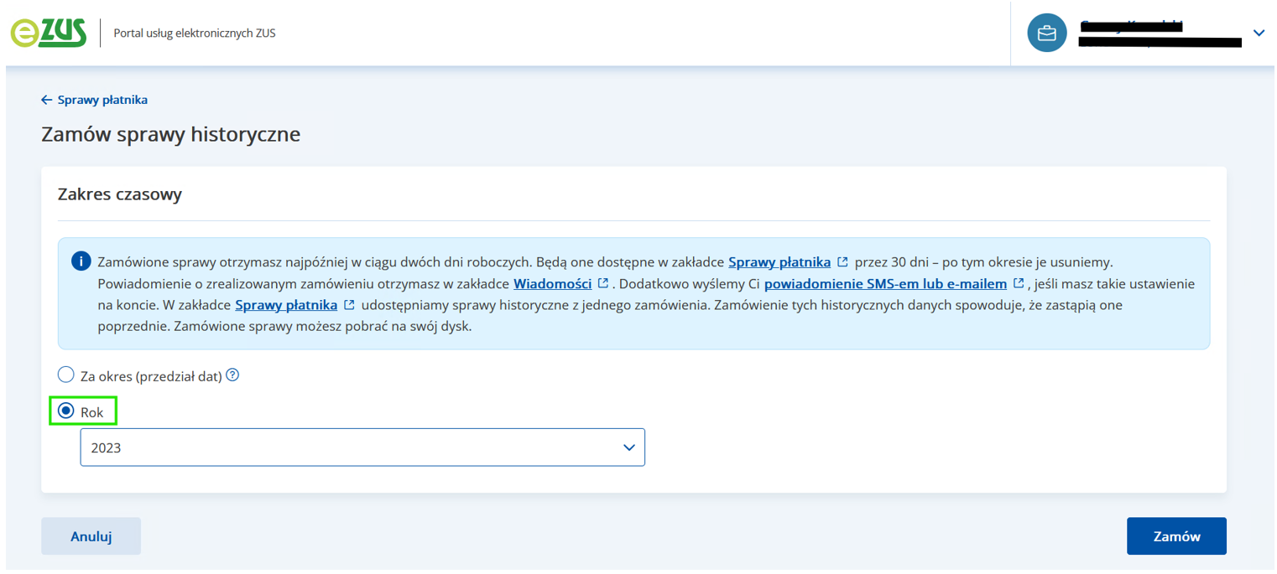Image resolution: width=1277 pixels, height=574 pixels.
Task: Open the Wiadomości link in the notice
Action: 552,283
